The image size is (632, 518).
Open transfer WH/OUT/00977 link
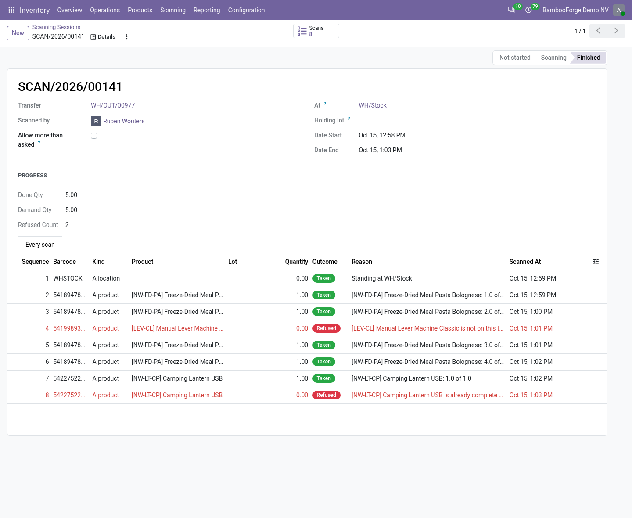pos(113,105)
